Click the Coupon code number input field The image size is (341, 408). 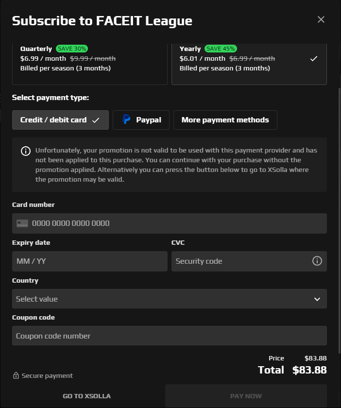click(x=170, y=336)
